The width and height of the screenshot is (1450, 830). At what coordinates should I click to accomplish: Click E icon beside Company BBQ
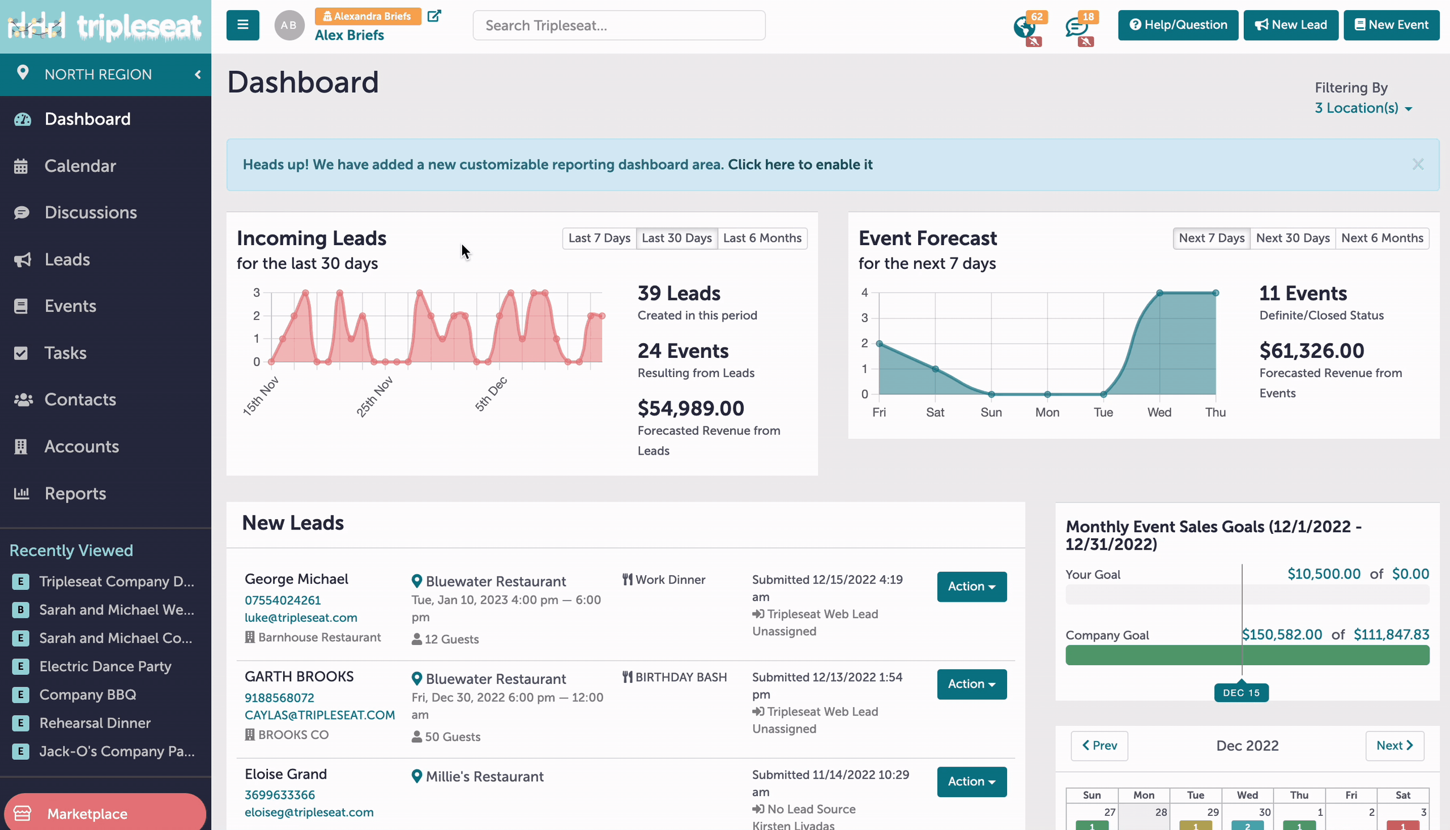20,695
